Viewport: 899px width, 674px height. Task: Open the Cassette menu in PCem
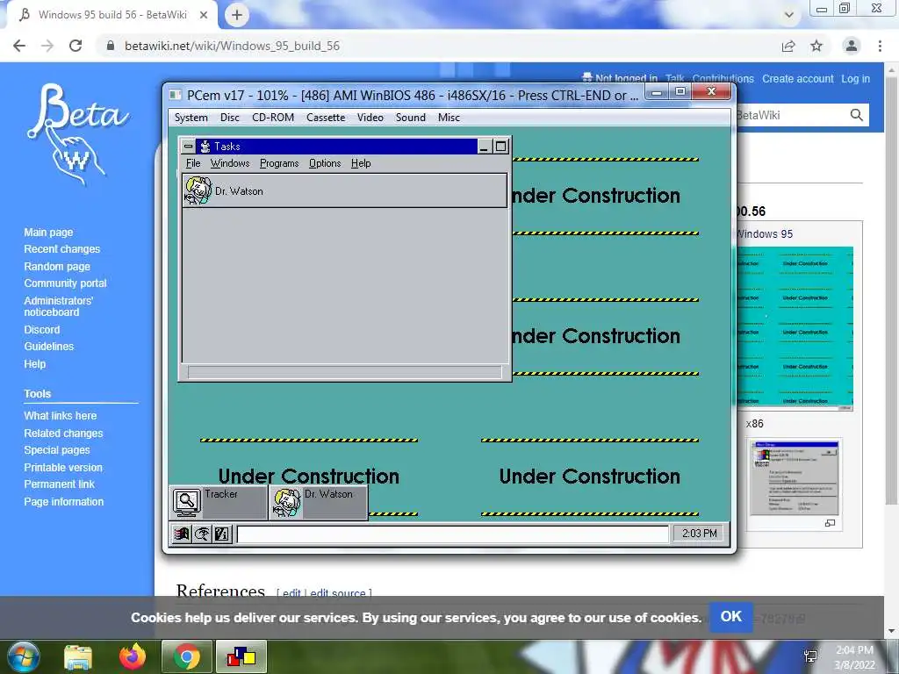click(326, 118)
